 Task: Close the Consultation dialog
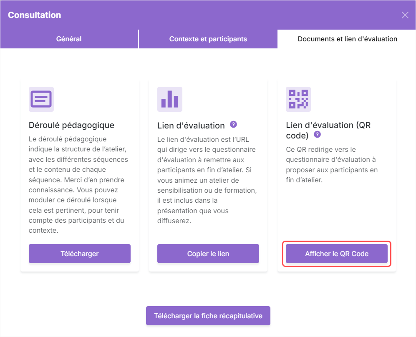[x=405, y=15]
